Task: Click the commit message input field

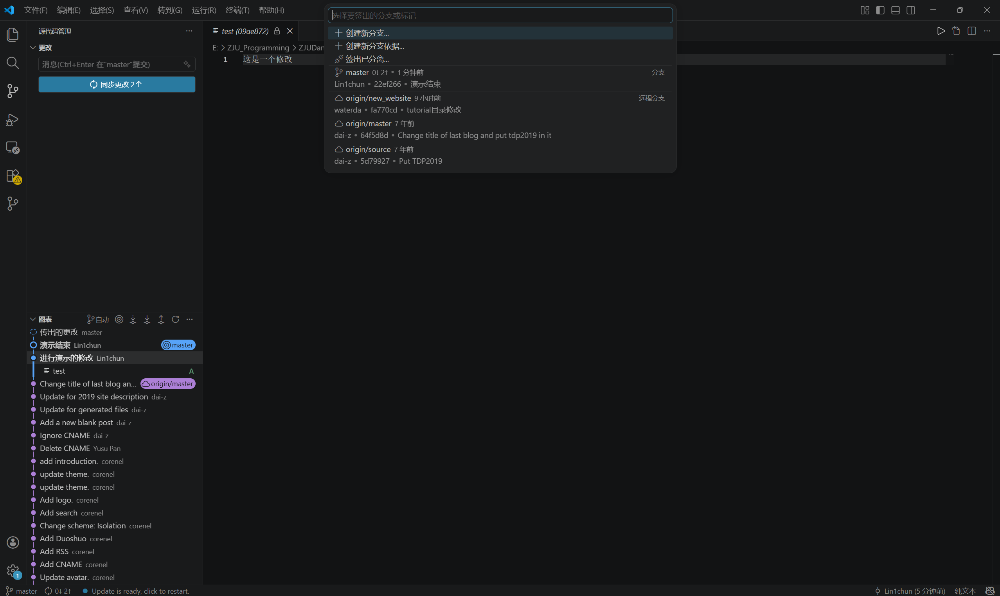Action: [x=117, y=64]
